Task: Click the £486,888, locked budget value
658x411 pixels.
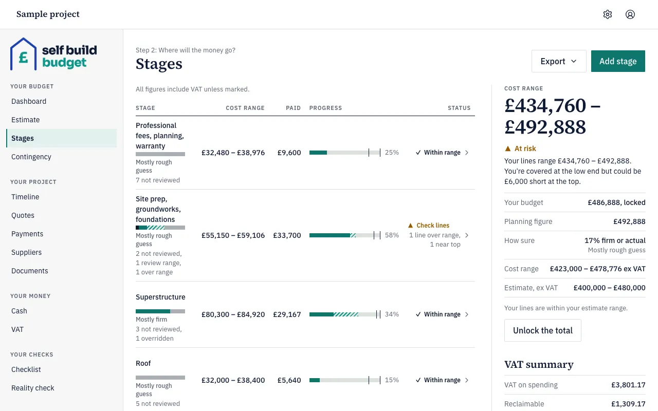Action: (616, 202)
